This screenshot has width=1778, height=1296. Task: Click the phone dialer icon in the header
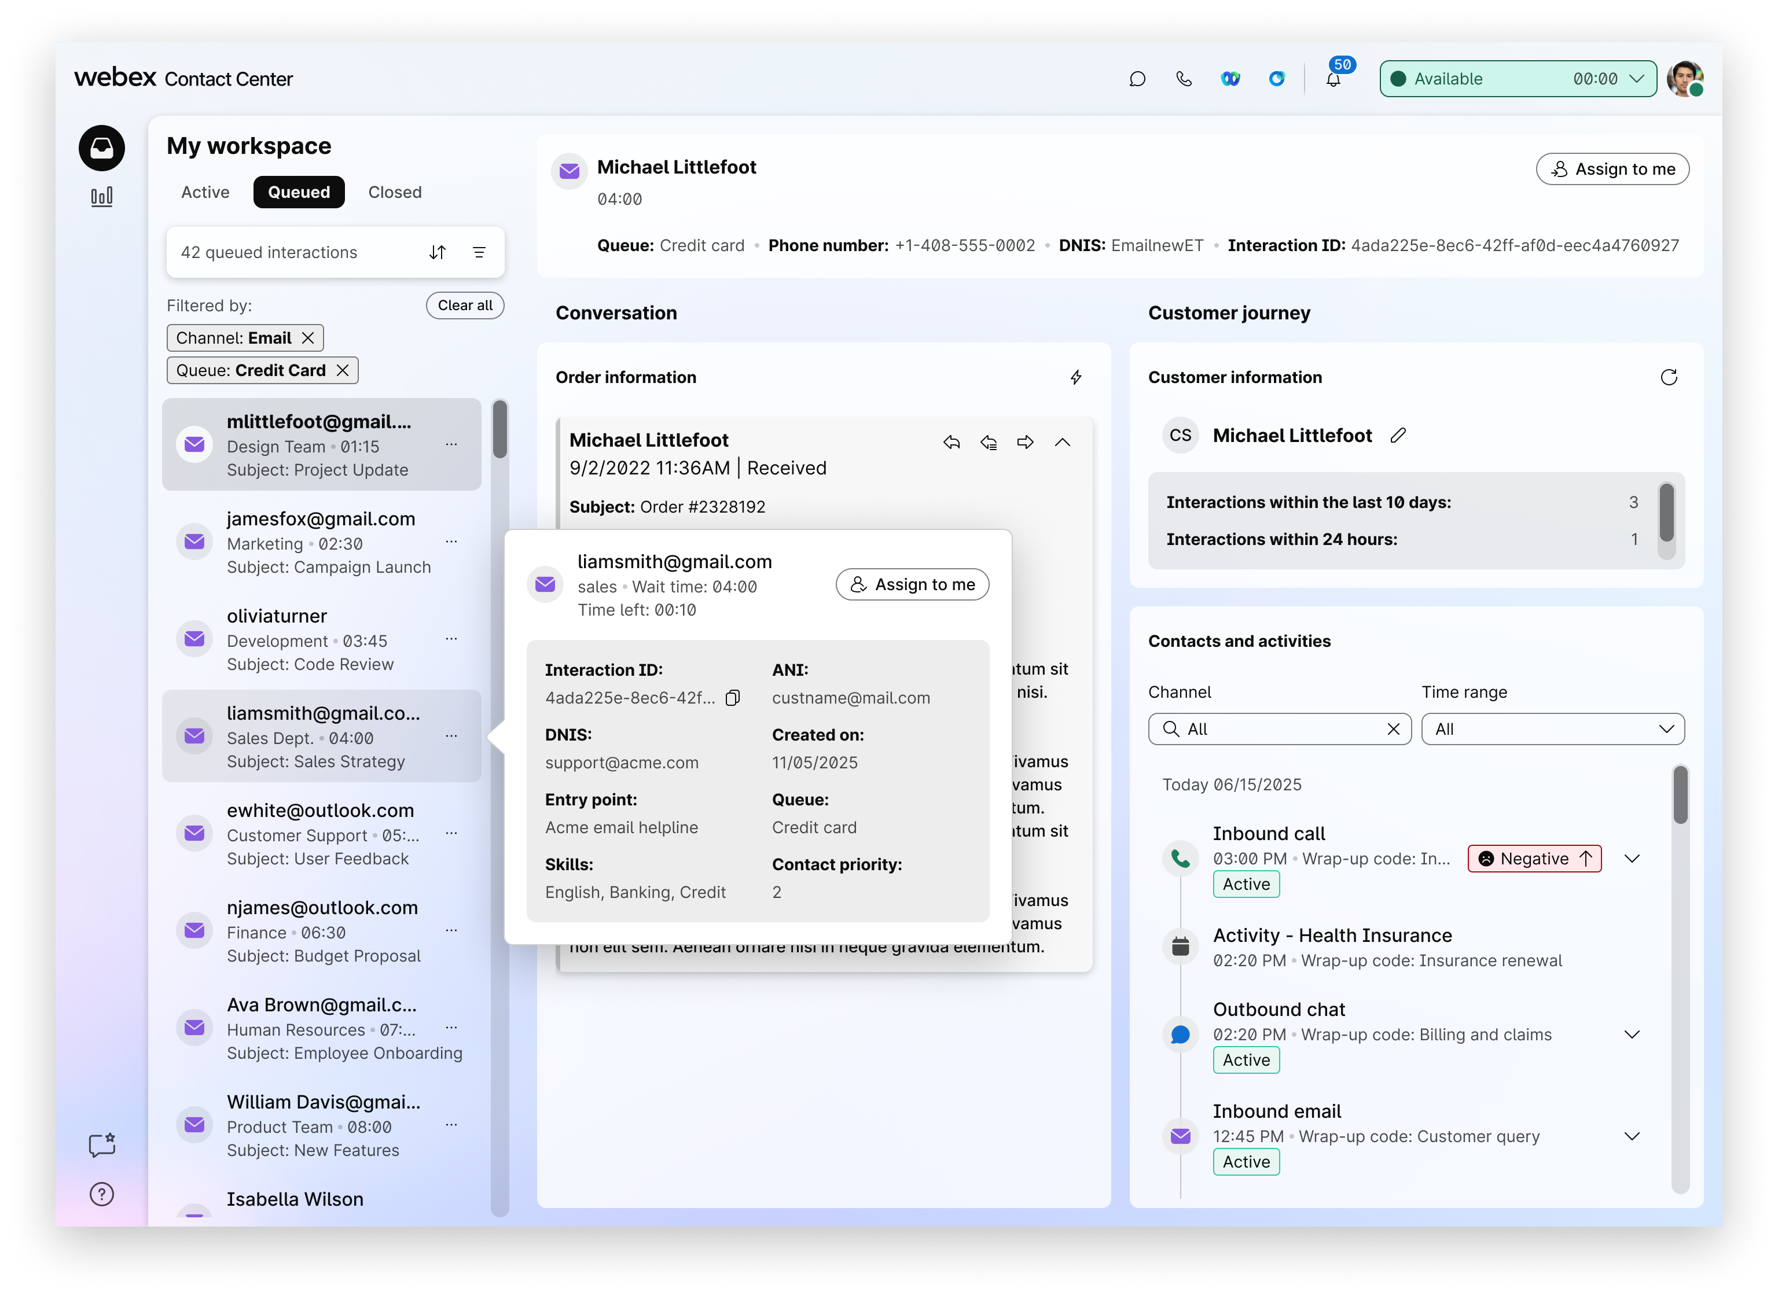[1184, 79]
